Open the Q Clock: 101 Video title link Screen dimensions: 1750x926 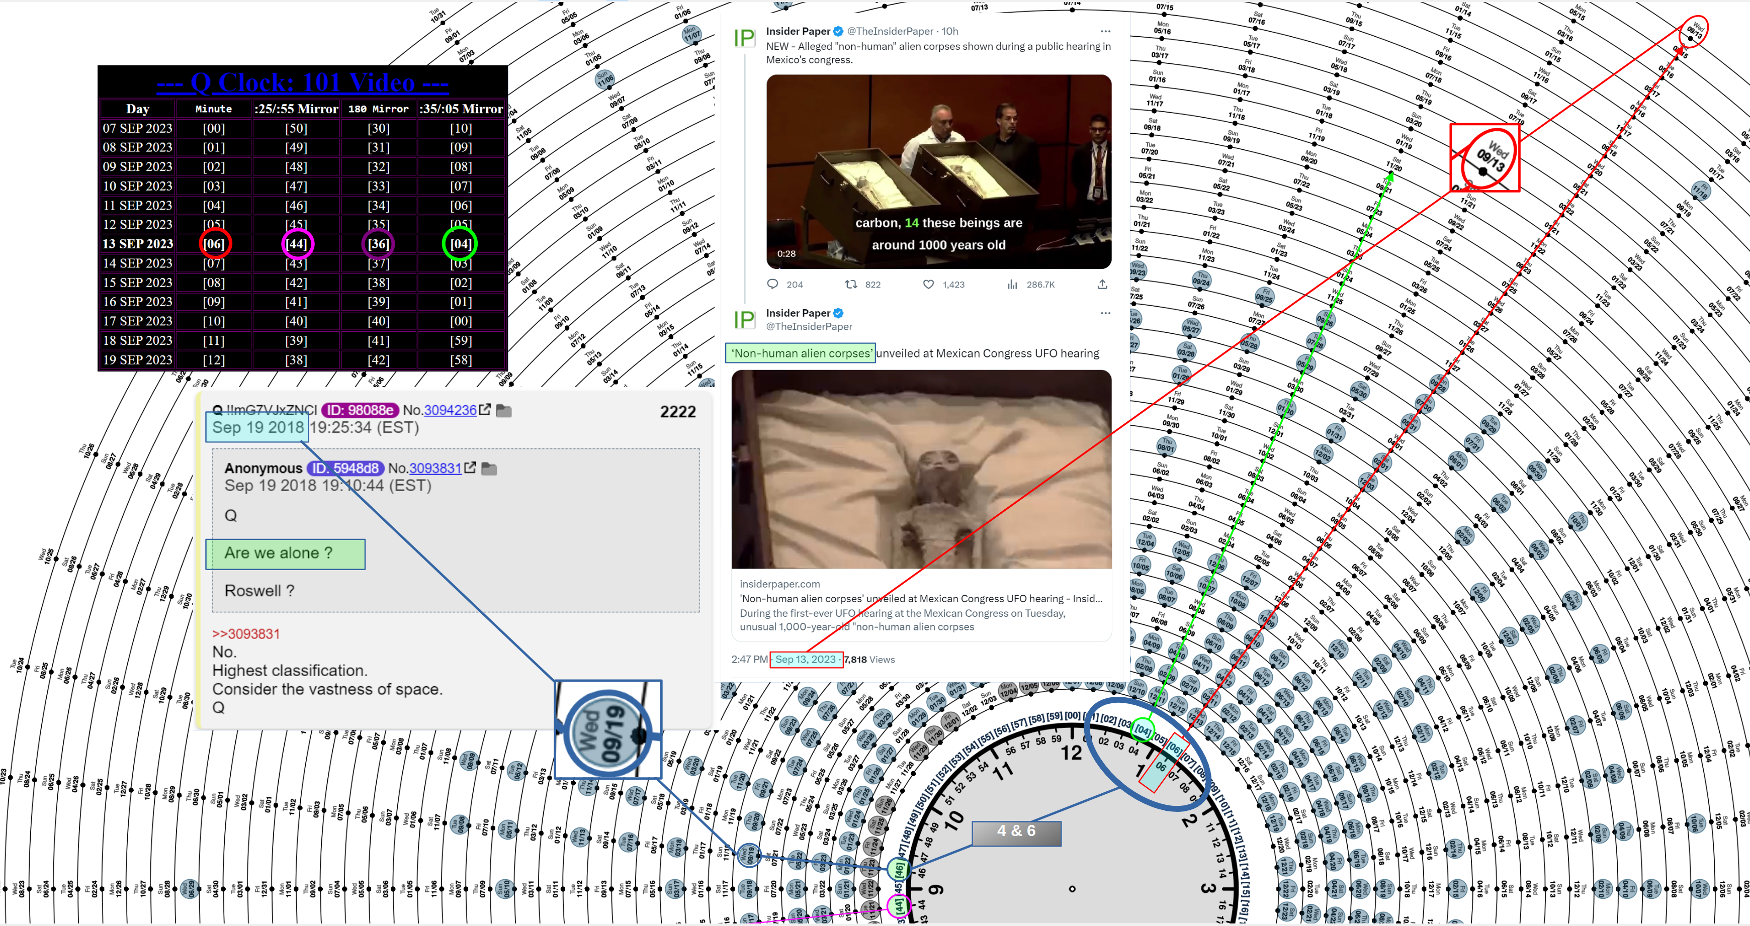[x=302, y=83]
